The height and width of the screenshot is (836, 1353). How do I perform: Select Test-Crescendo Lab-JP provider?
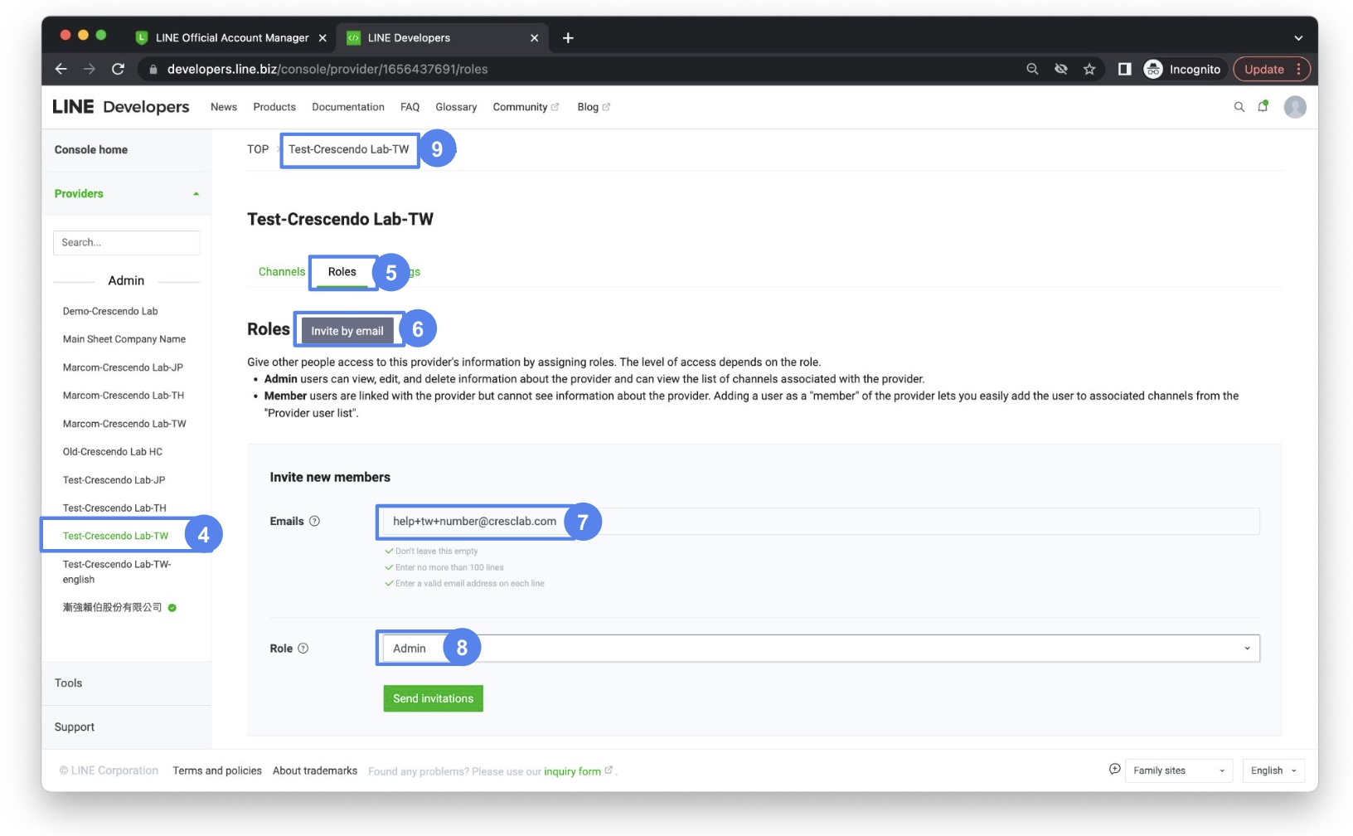(x=114, y=480)
